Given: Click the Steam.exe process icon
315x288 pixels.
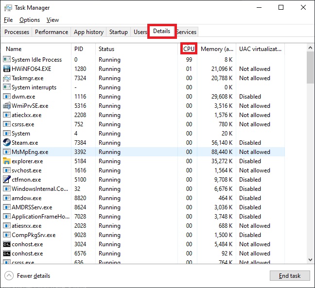Looking at the screenshot, I should tap(7, 143).
